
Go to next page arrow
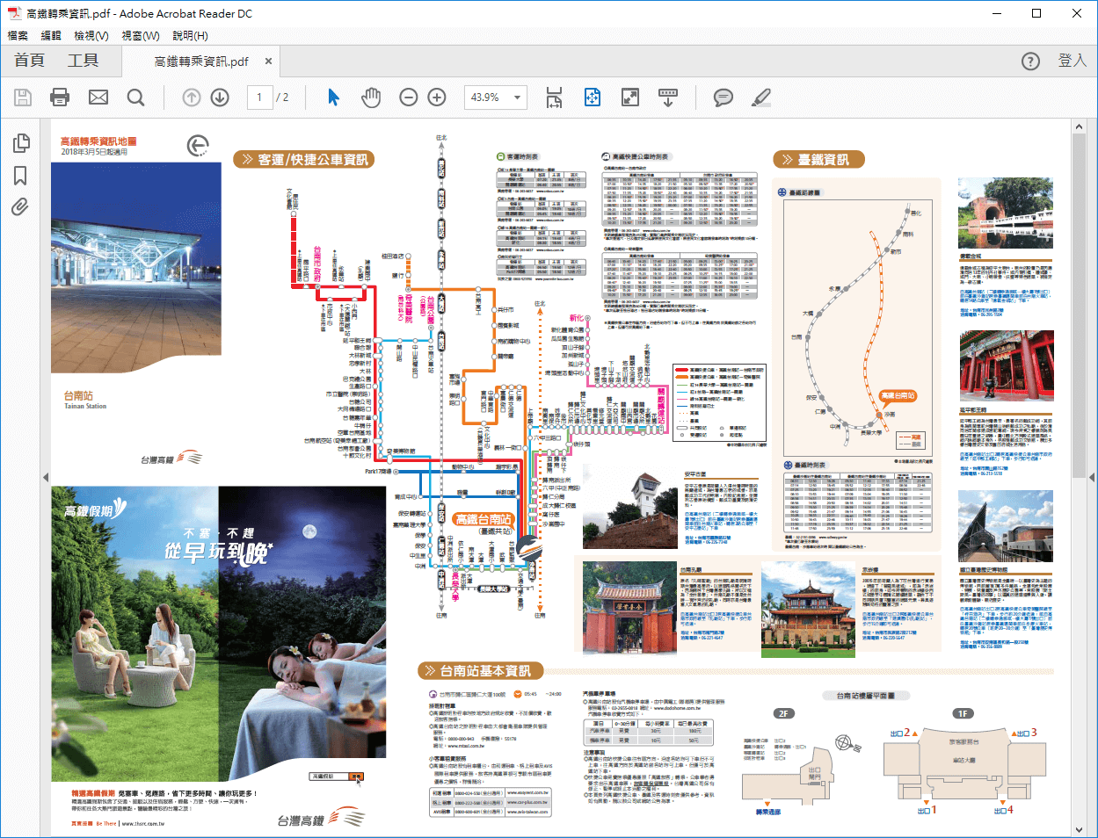point(220,98)
